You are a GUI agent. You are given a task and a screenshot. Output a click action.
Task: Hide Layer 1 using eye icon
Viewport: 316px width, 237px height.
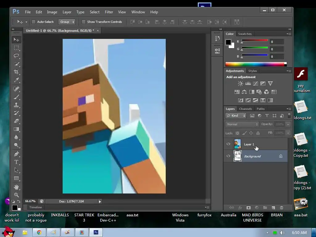tap(228, 144)
